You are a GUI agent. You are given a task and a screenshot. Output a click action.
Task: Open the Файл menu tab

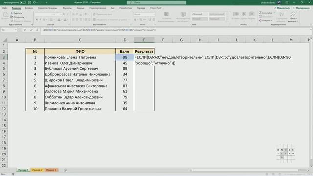[5, 8]
